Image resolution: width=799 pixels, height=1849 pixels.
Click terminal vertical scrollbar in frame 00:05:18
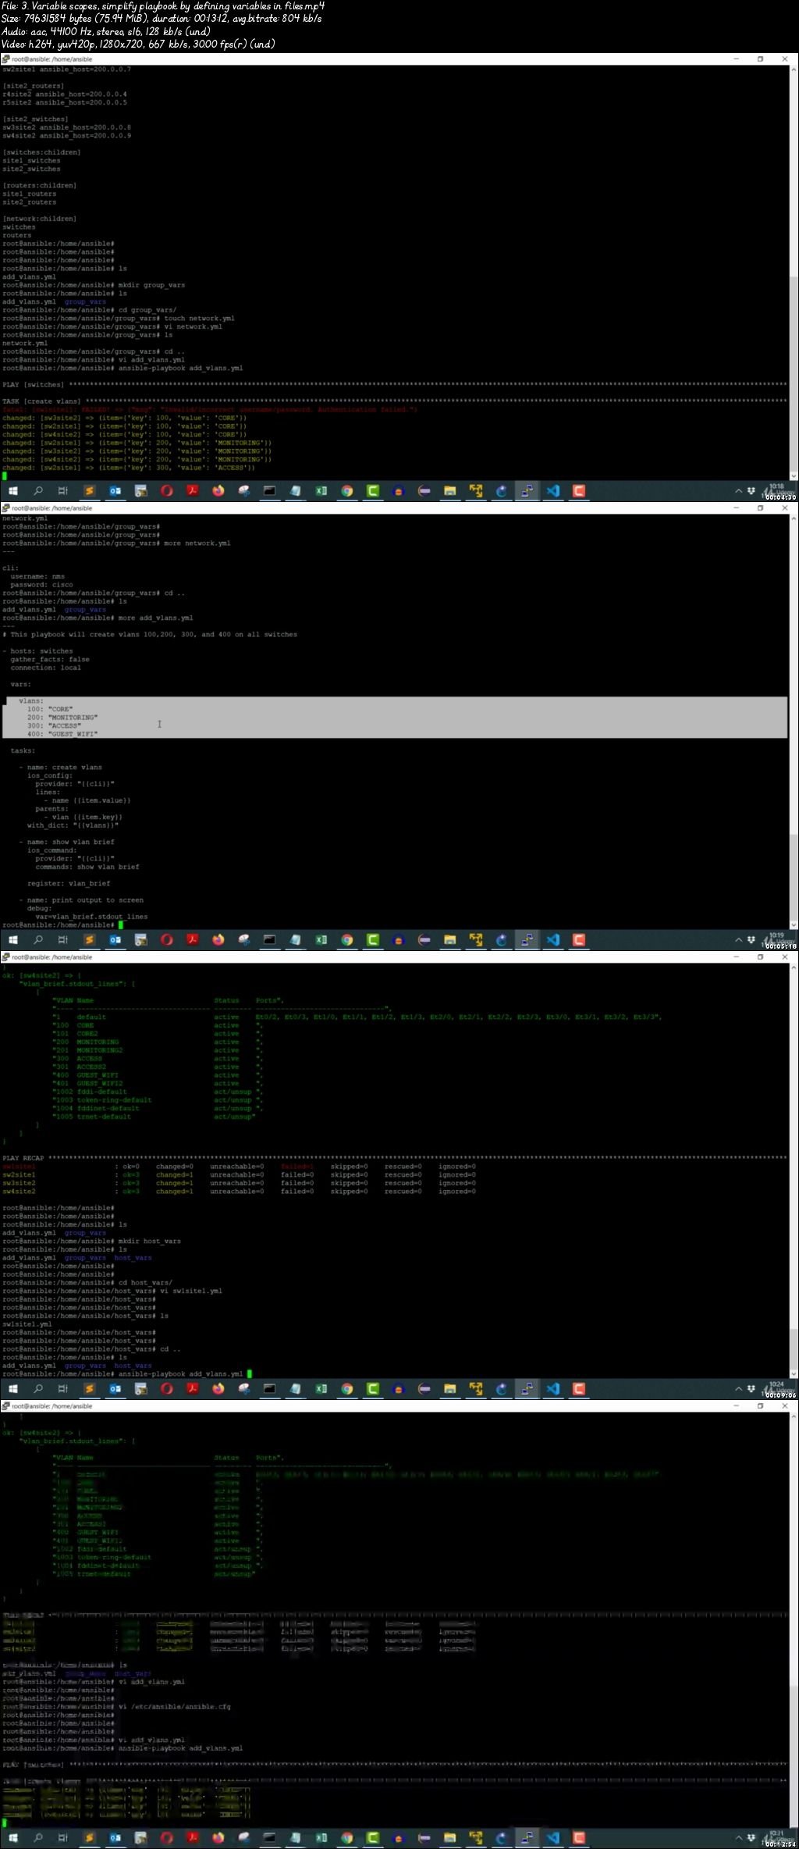794,721
